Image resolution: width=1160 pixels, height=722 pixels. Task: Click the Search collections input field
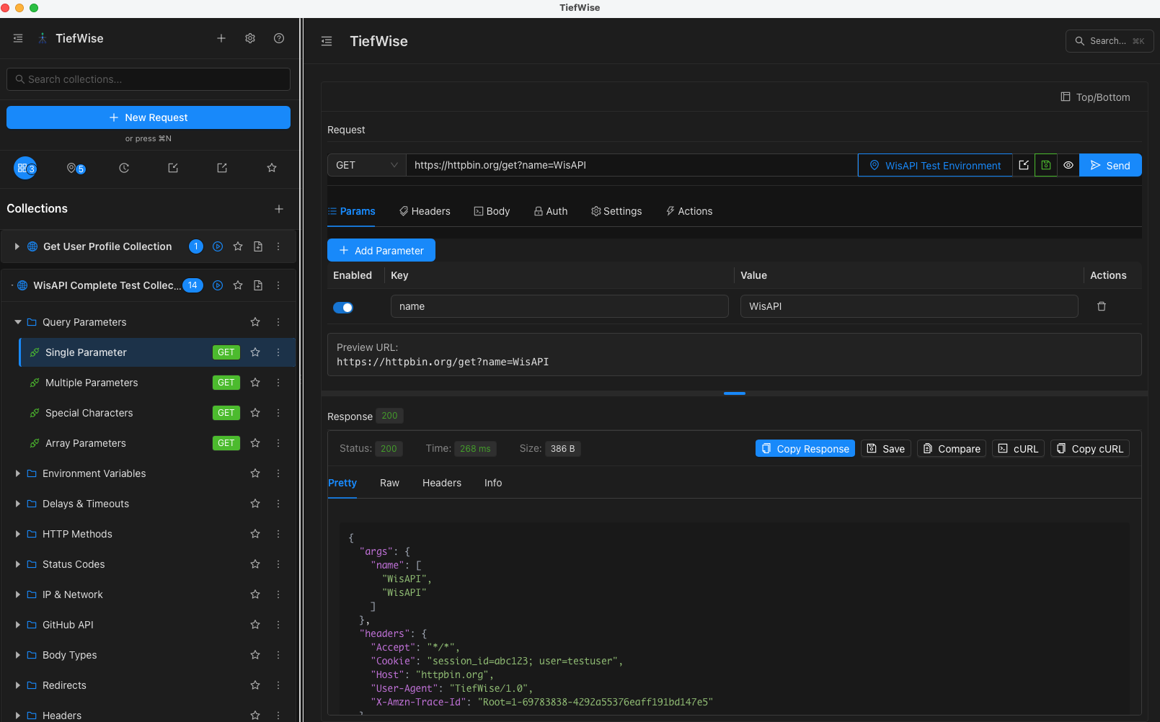(149, 79)
